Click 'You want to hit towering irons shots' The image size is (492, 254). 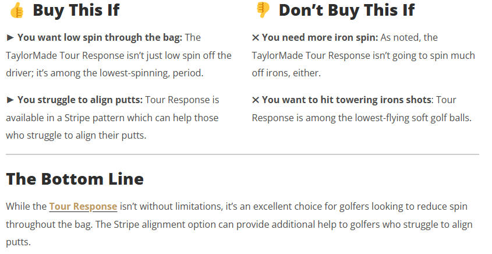pos(346,100)
